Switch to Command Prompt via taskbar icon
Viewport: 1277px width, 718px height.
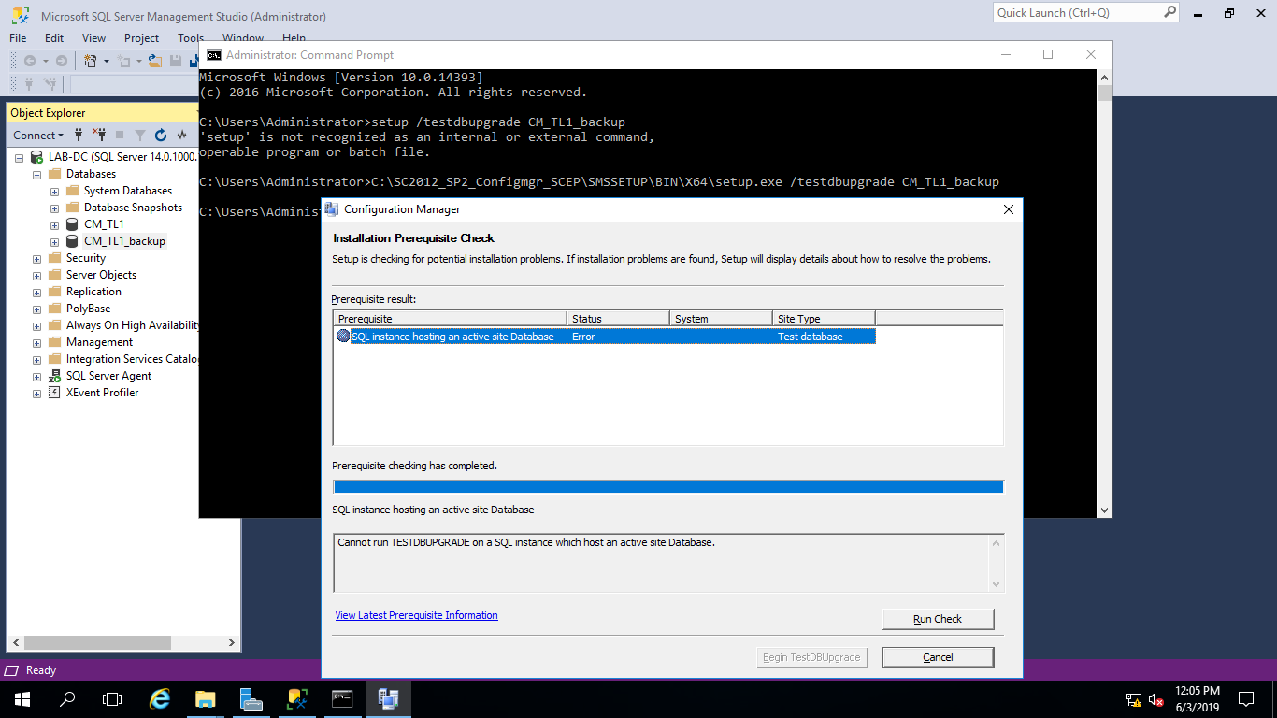(343, 698)
